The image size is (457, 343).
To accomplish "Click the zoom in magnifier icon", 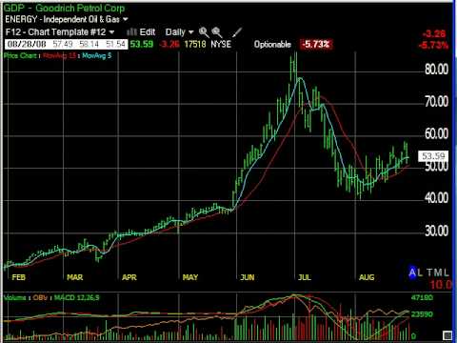I will click(x=204, y=32).
